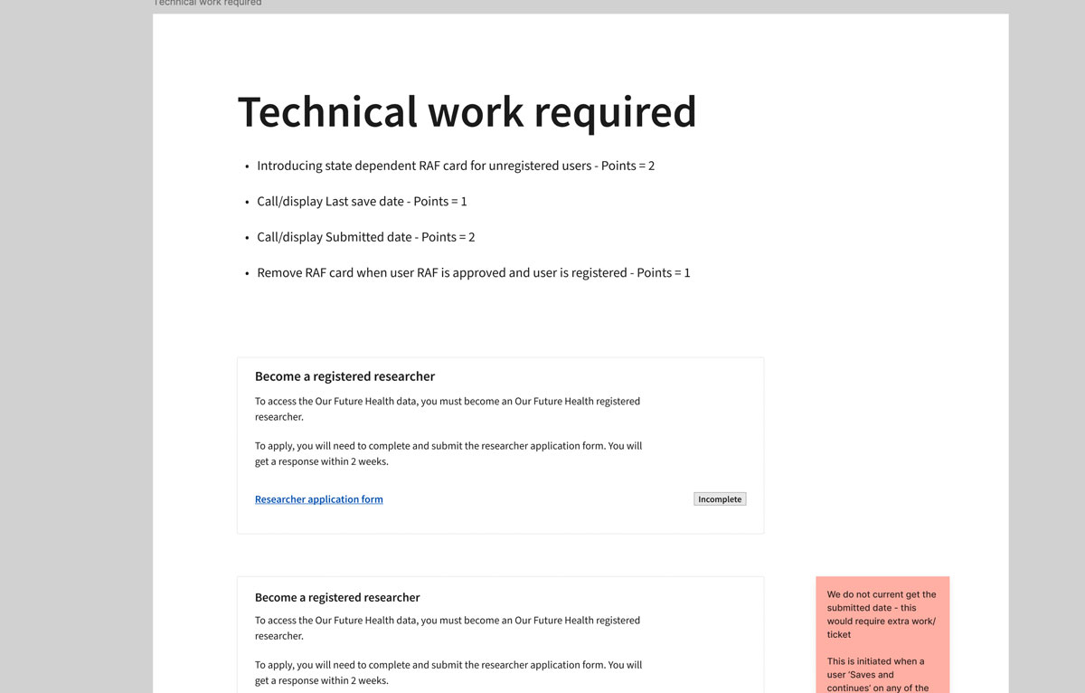This screenshot has width=1085, height=693.
Task: Click the Incomplete status tag
Action: click(x=720, y=499)
